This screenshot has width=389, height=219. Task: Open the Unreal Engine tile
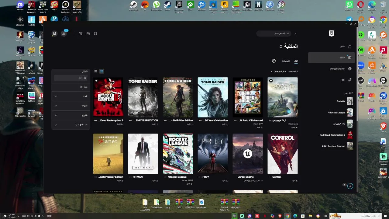248,154
